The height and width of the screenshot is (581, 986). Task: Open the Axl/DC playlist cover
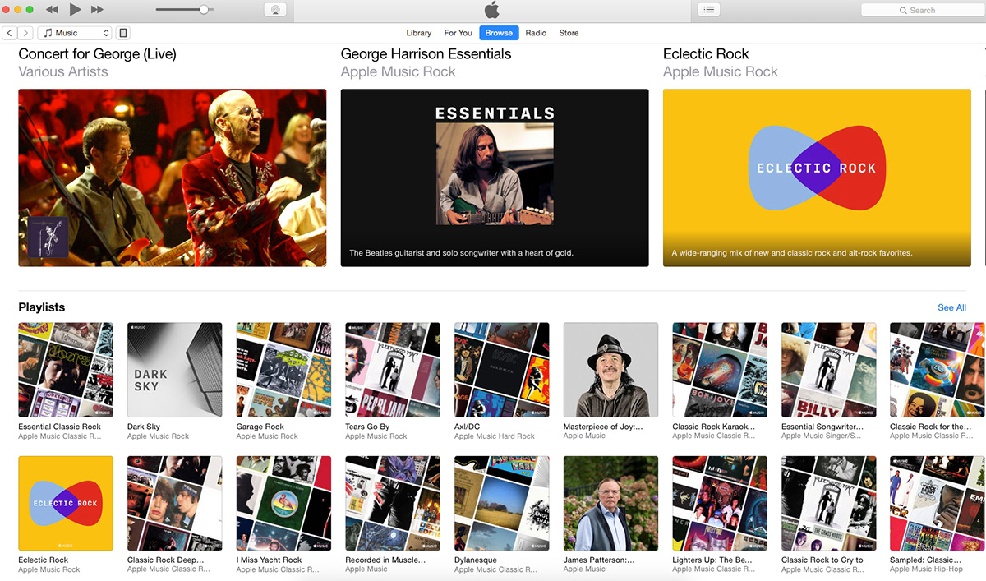pos(502,370)
